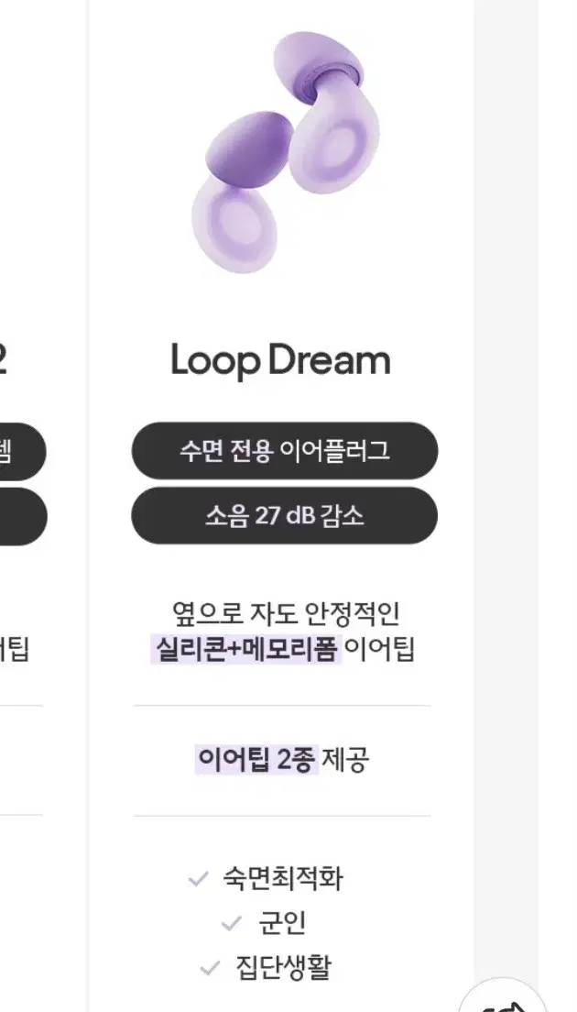Click the highlighted 이어팁 2종 text
Image resolution: width=577 pixels, height=1012 pixels.
pos(256,760)
